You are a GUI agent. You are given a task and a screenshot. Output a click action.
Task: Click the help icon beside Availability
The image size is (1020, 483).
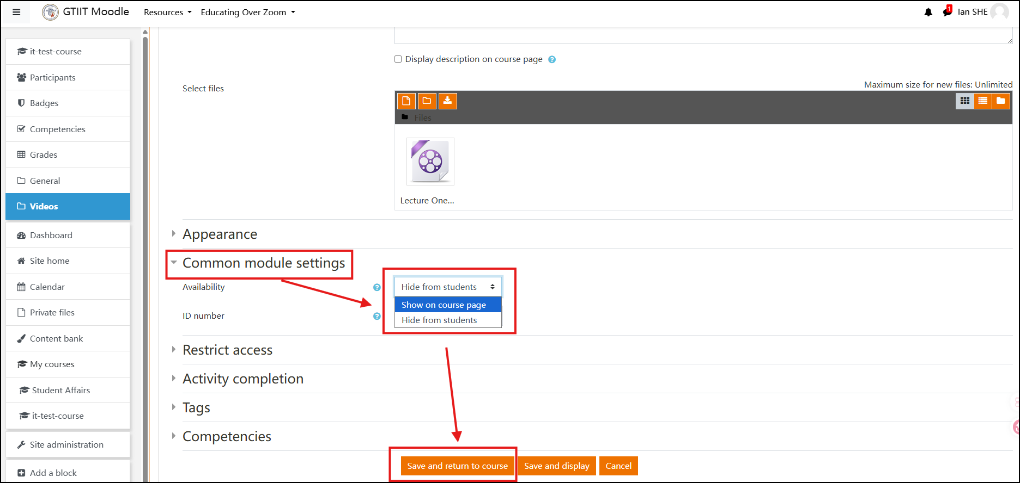pyautogui.click(x=377, y=287)
